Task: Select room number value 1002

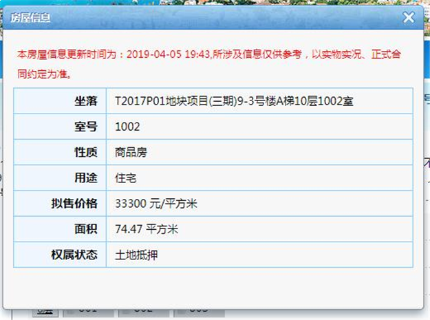Action: [127, 127]
